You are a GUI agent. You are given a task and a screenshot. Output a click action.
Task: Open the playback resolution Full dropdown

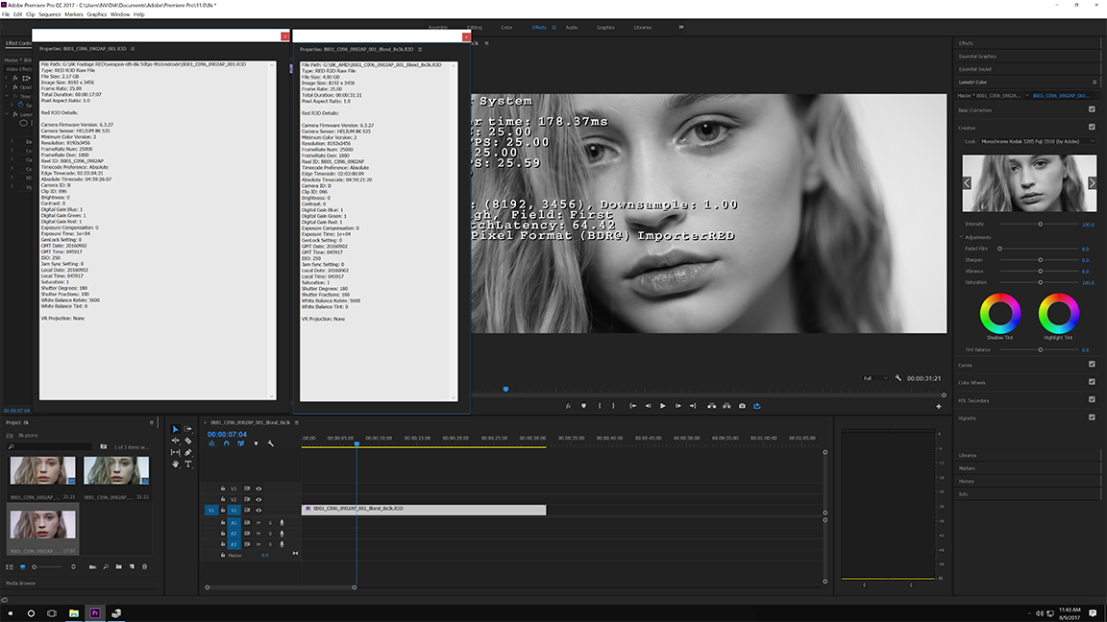click(873, 378)
